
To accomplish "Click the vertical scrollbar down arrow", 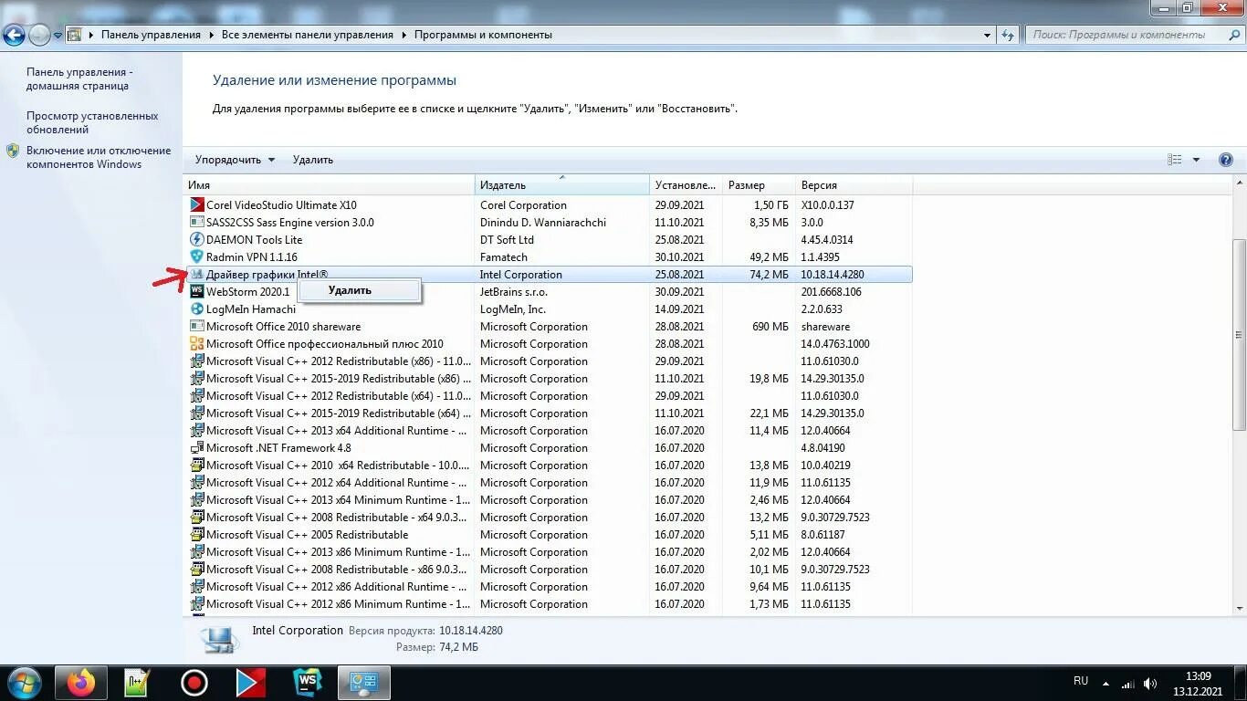I will coord(1239,609).
